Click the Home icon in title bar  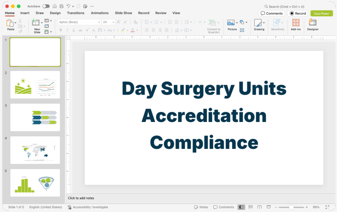pyautogui.click(x=55, y=6)
